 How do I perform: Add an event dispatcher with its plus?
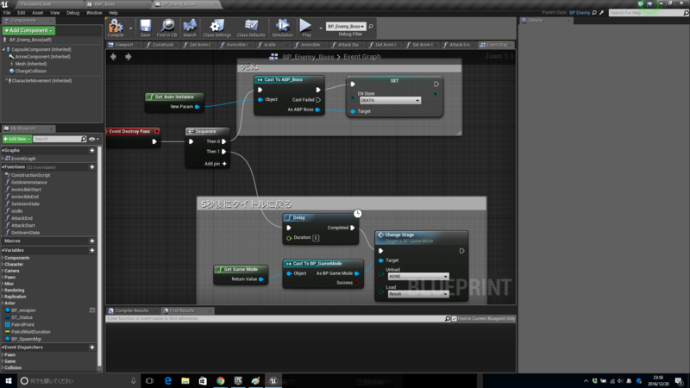(x=92, y=347)
